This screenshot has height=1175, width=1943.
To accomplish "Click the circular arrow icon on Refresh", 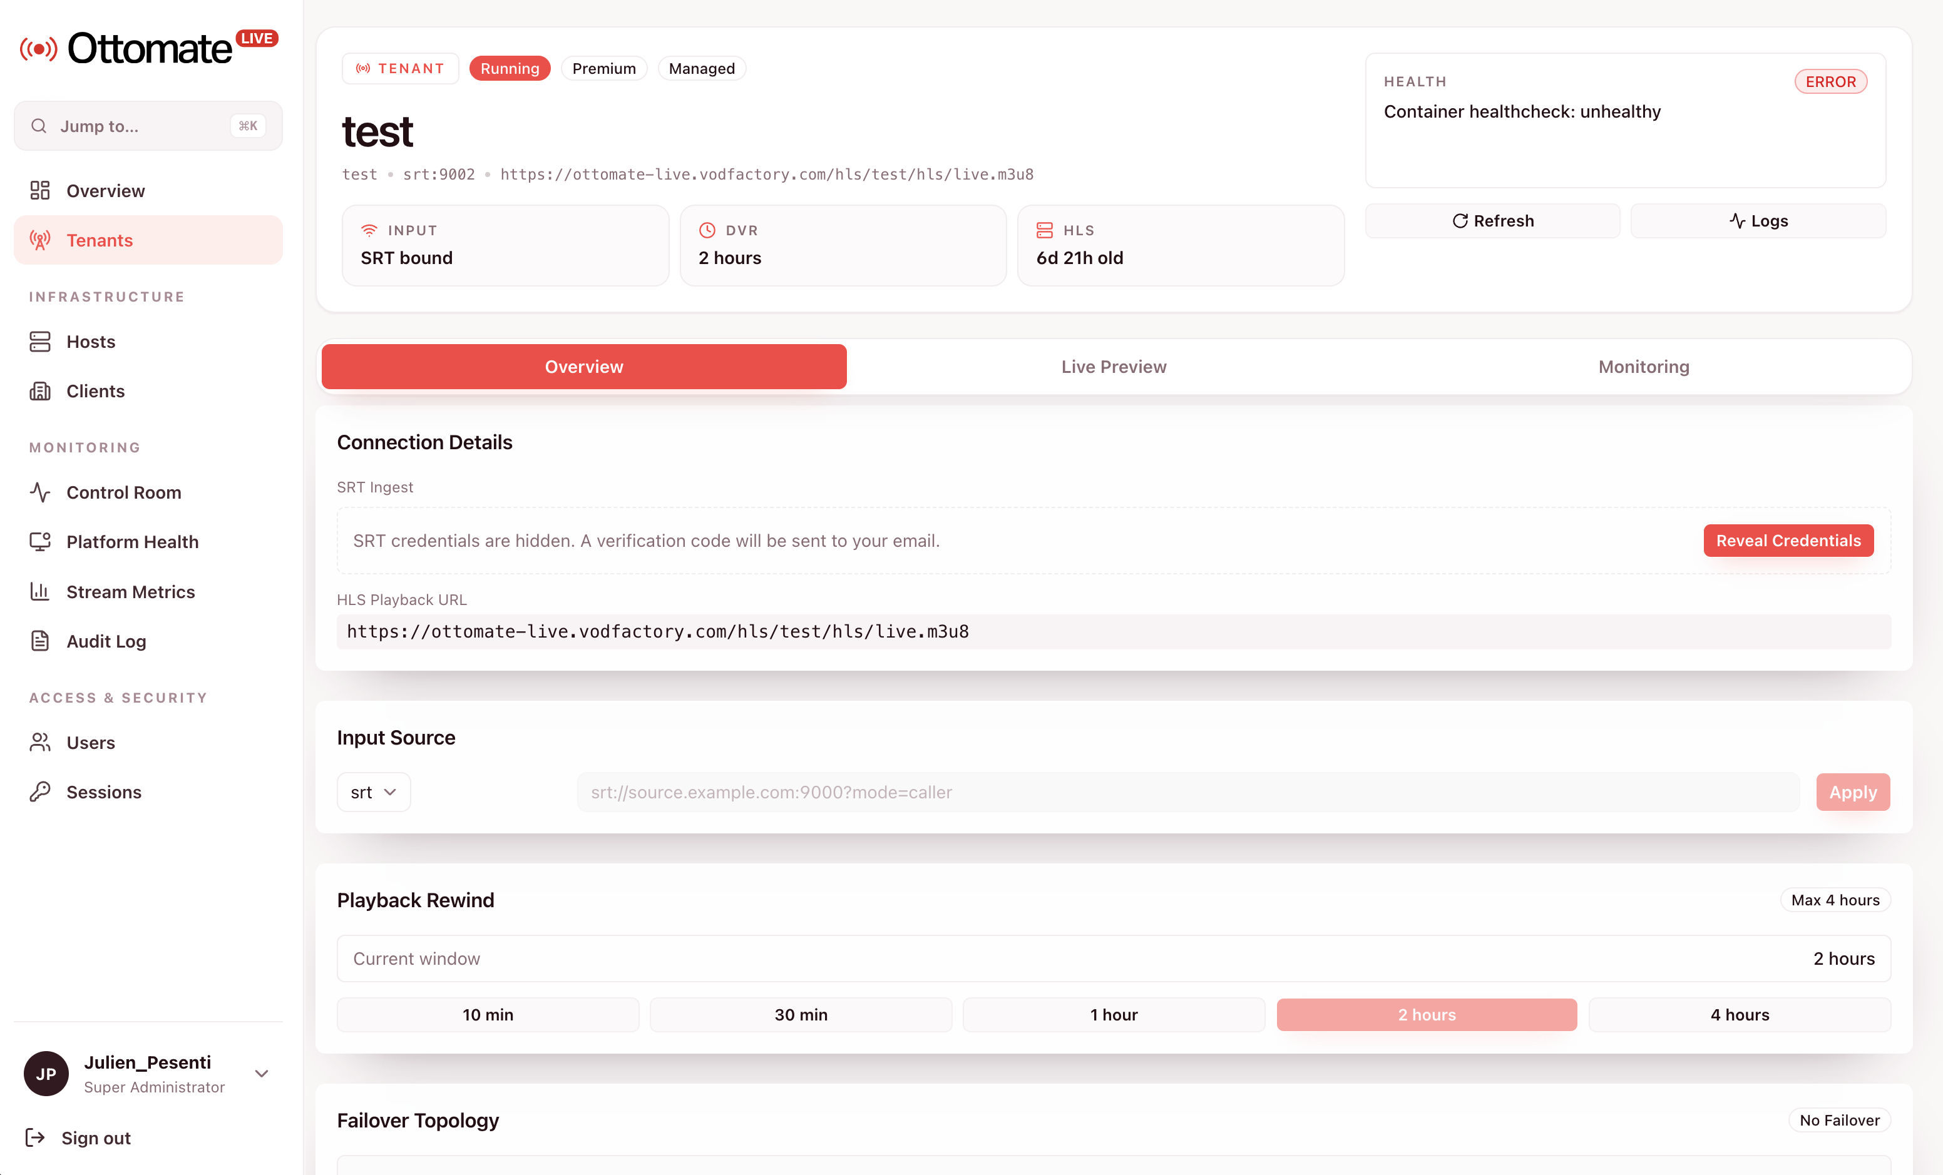I will tap(1460, 221).
